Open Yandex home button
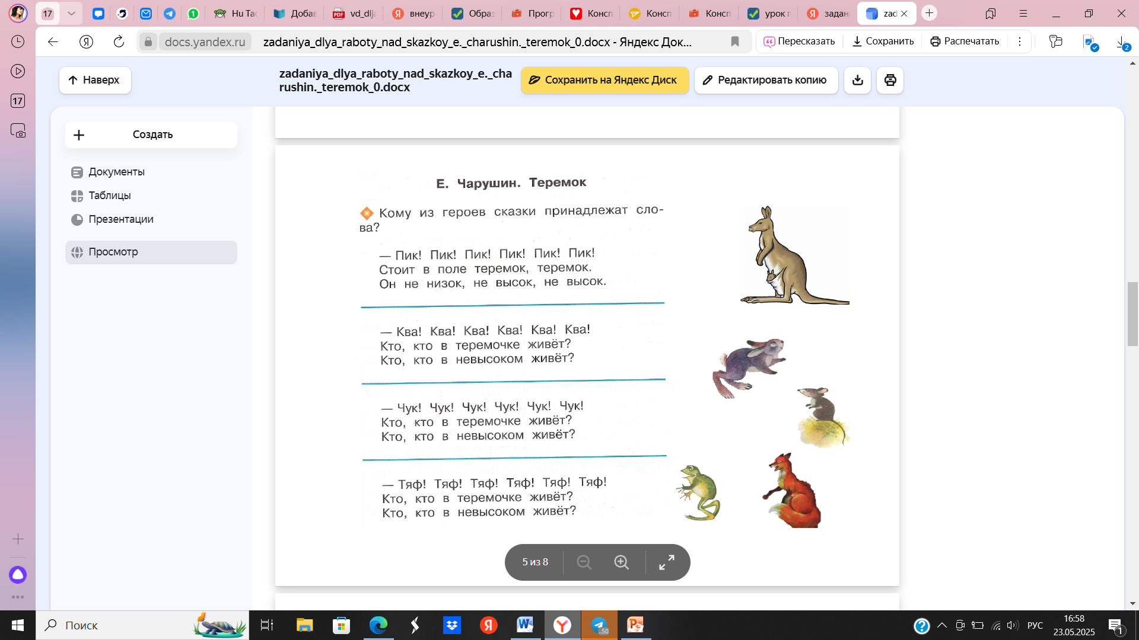The height and width of the screenshot is (640, 1139). [x=86, y=41]
